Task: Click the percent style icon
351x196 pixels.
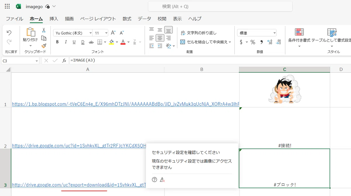Action: click(x=253, y=42)
